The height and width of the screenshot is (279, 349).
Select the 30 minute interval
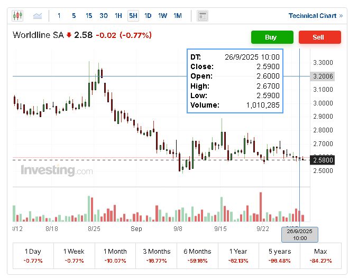click(x=104, y=16)
